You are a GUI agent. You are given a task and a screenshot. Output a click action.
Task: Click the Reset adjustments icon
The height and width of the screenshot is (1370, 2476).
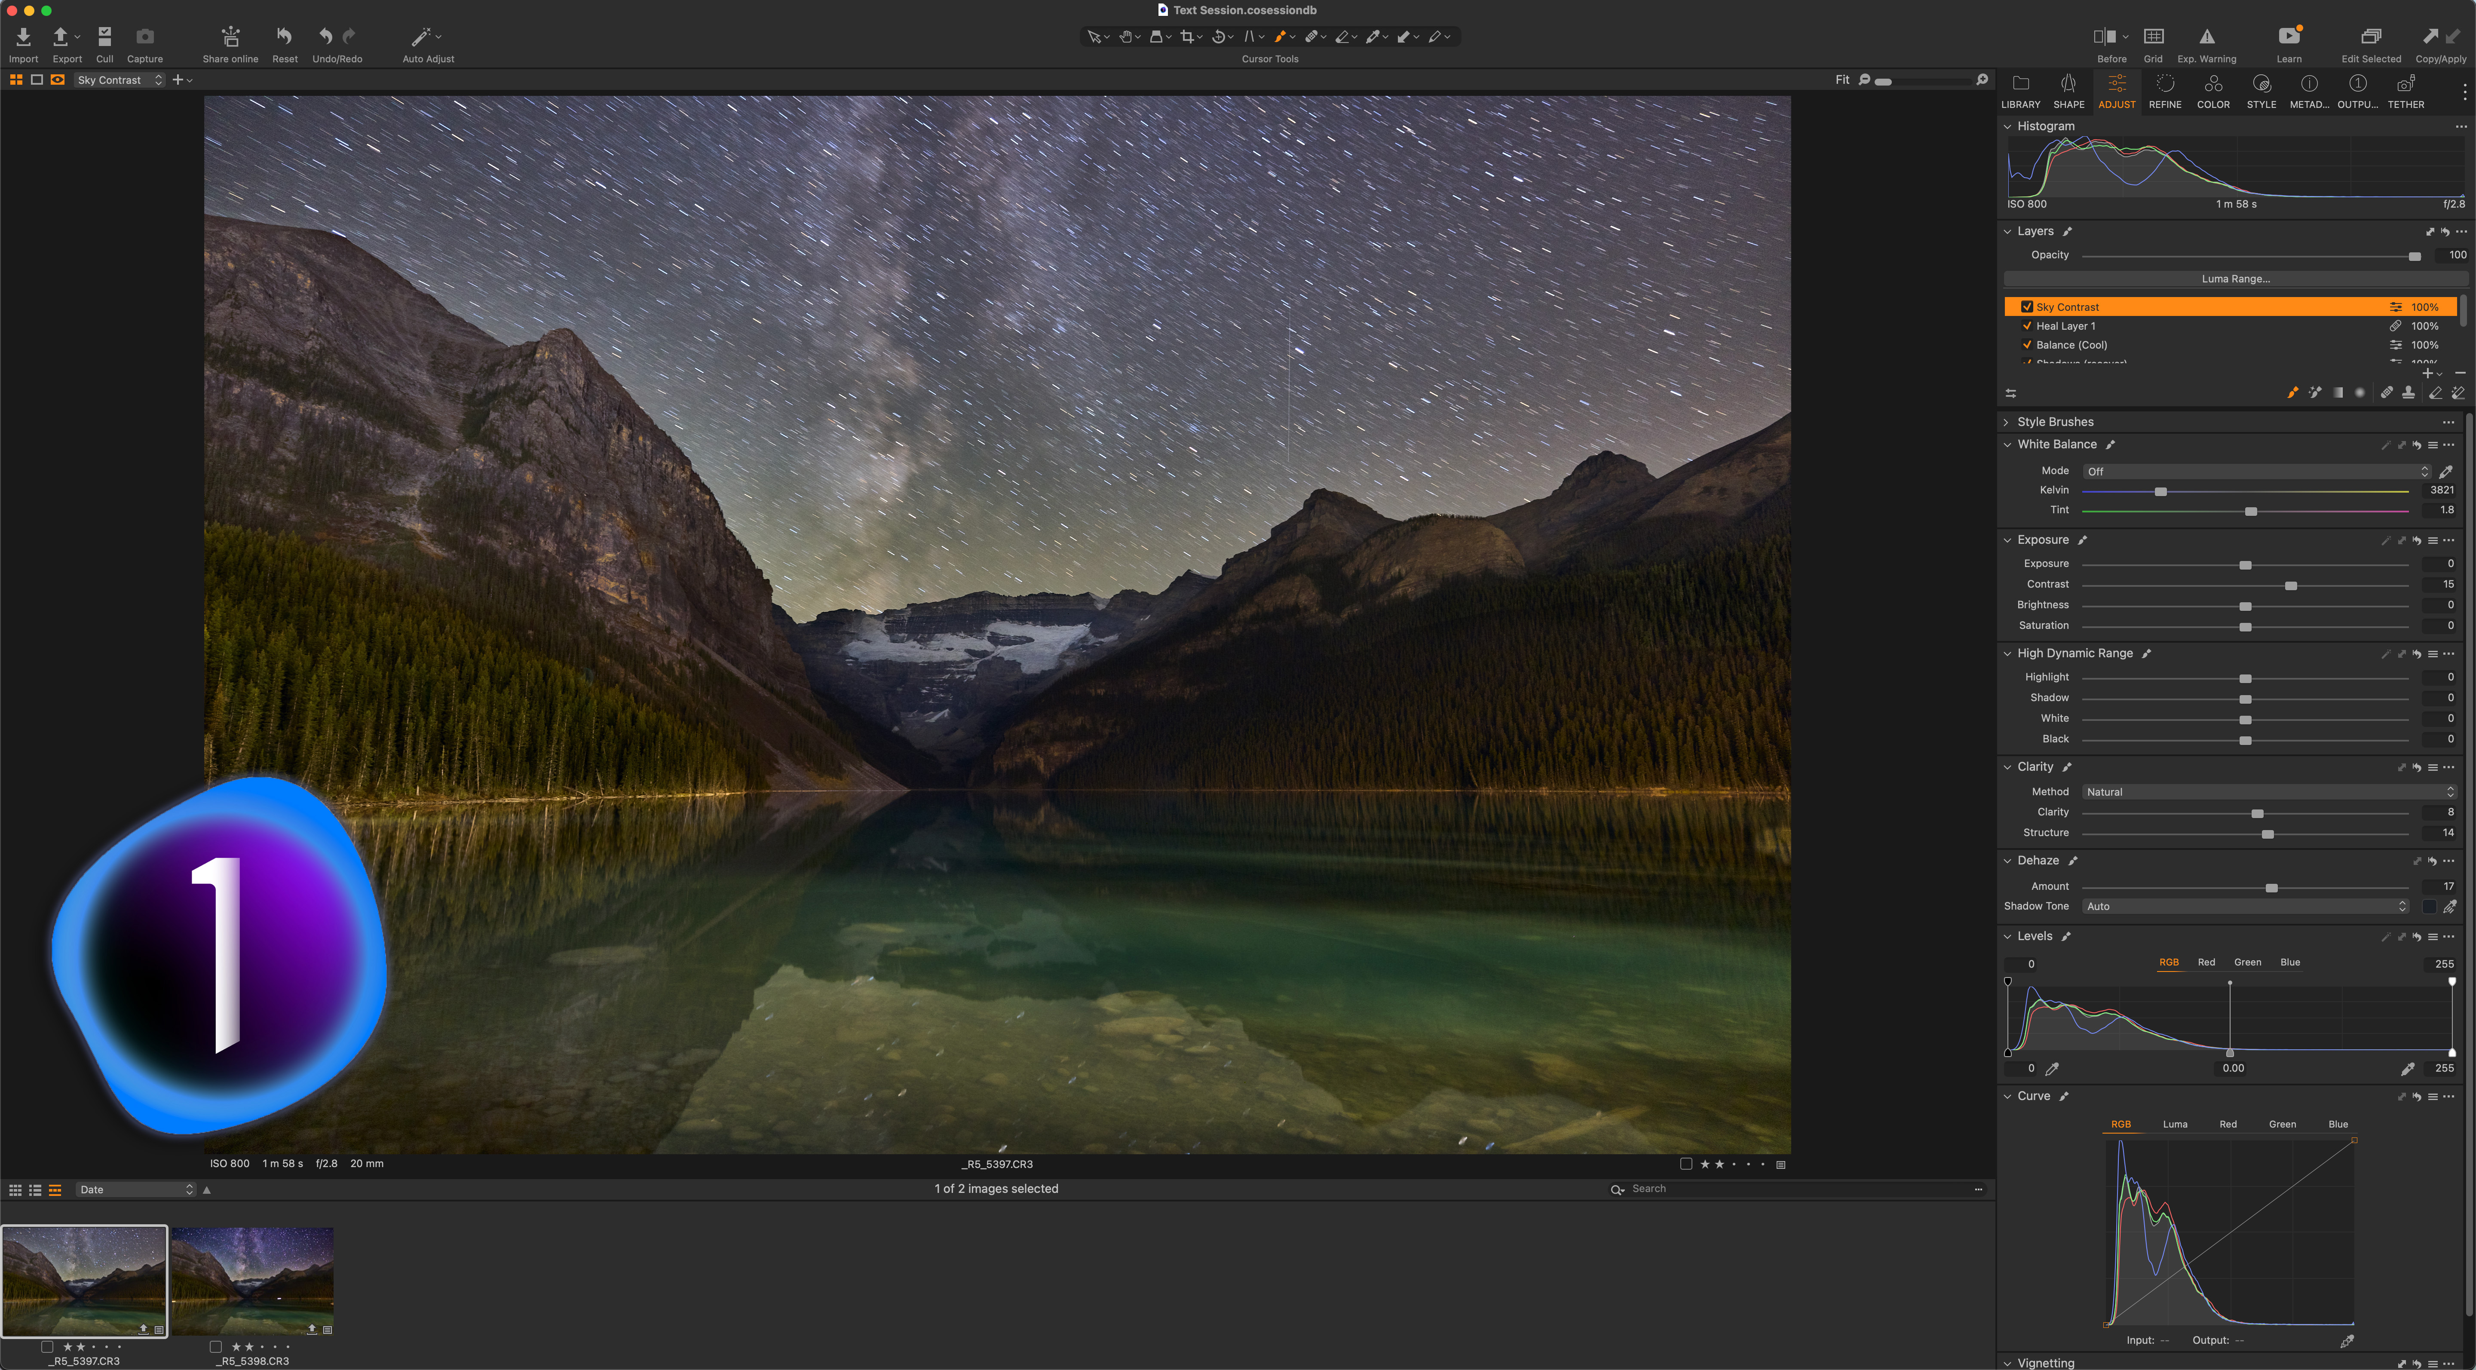point(285,37)
